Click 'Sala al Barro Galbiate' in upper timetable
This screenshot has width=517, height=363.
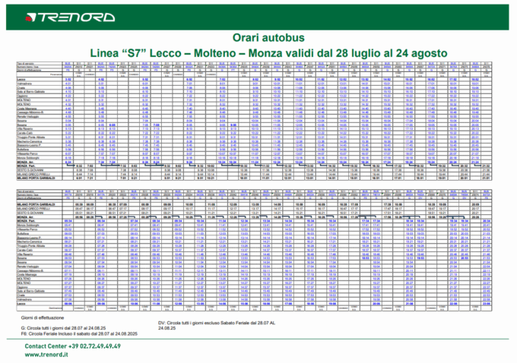30,92
